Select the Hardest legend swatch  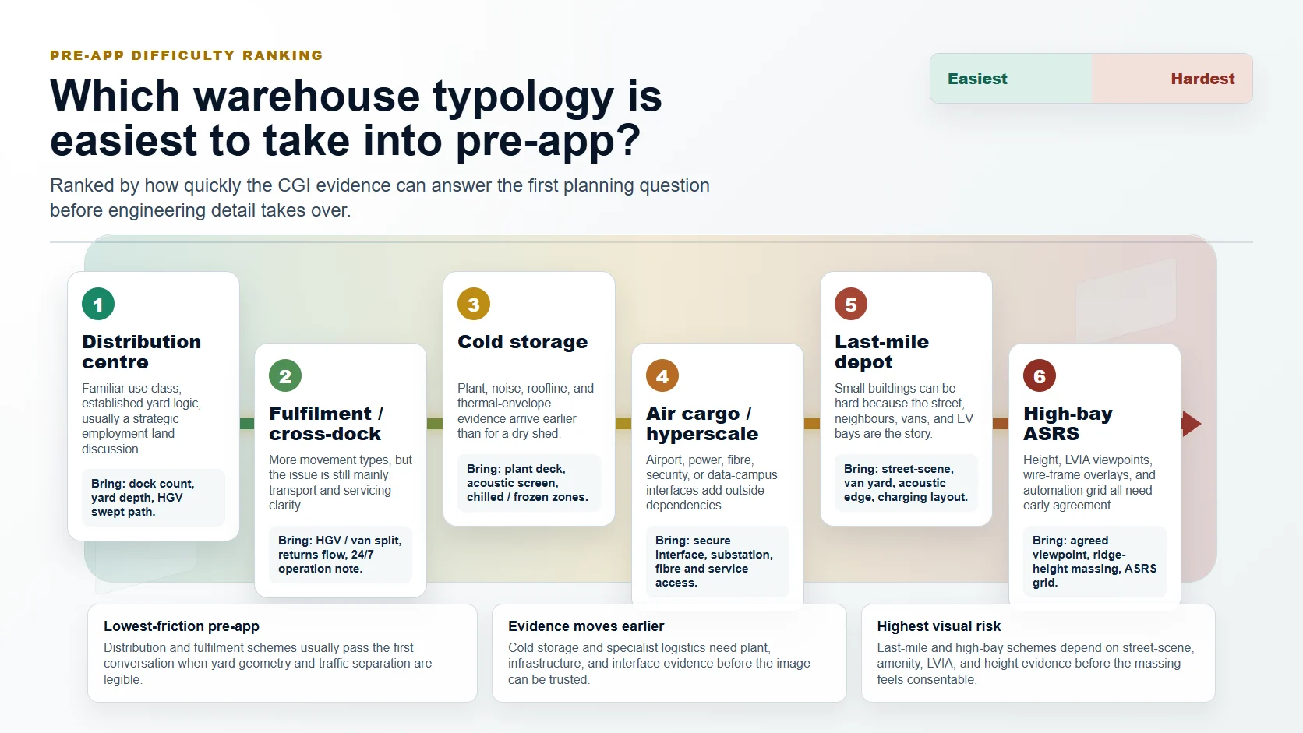coord(1172,79)
